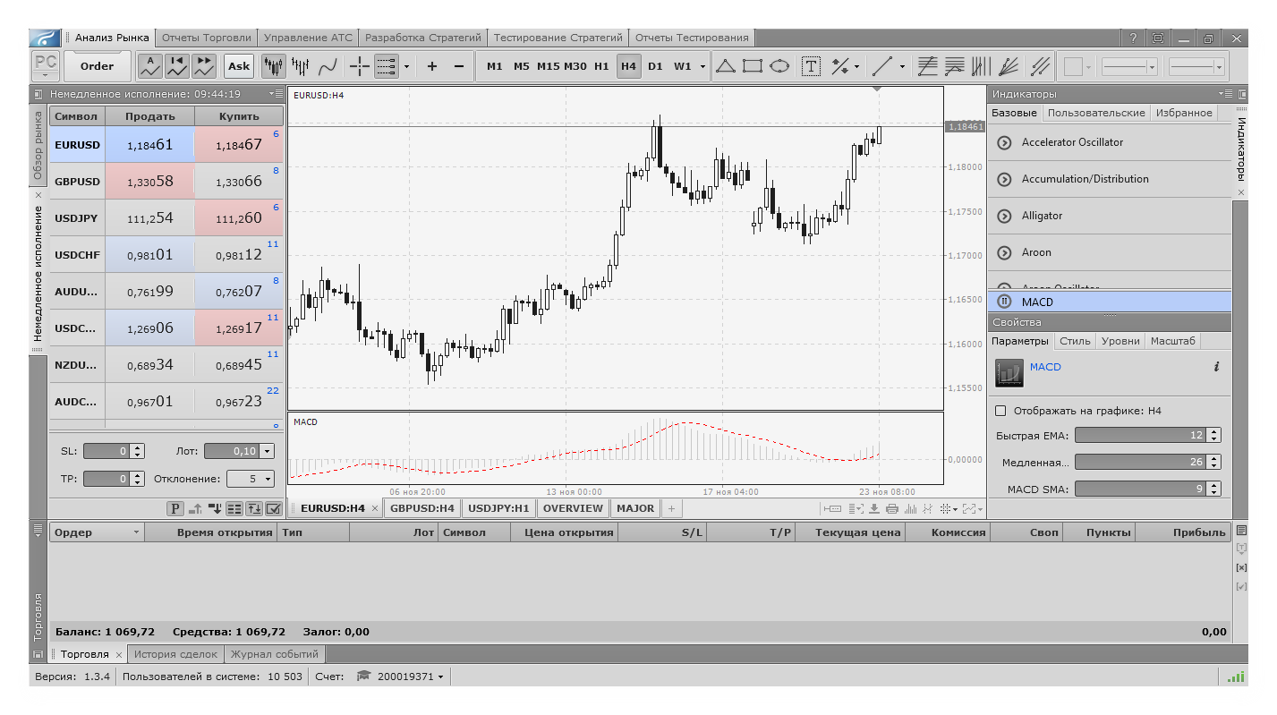Toggle the H4 timeframe button
Viewport: 1277px width, 715px height.
(x=628, y=65)
